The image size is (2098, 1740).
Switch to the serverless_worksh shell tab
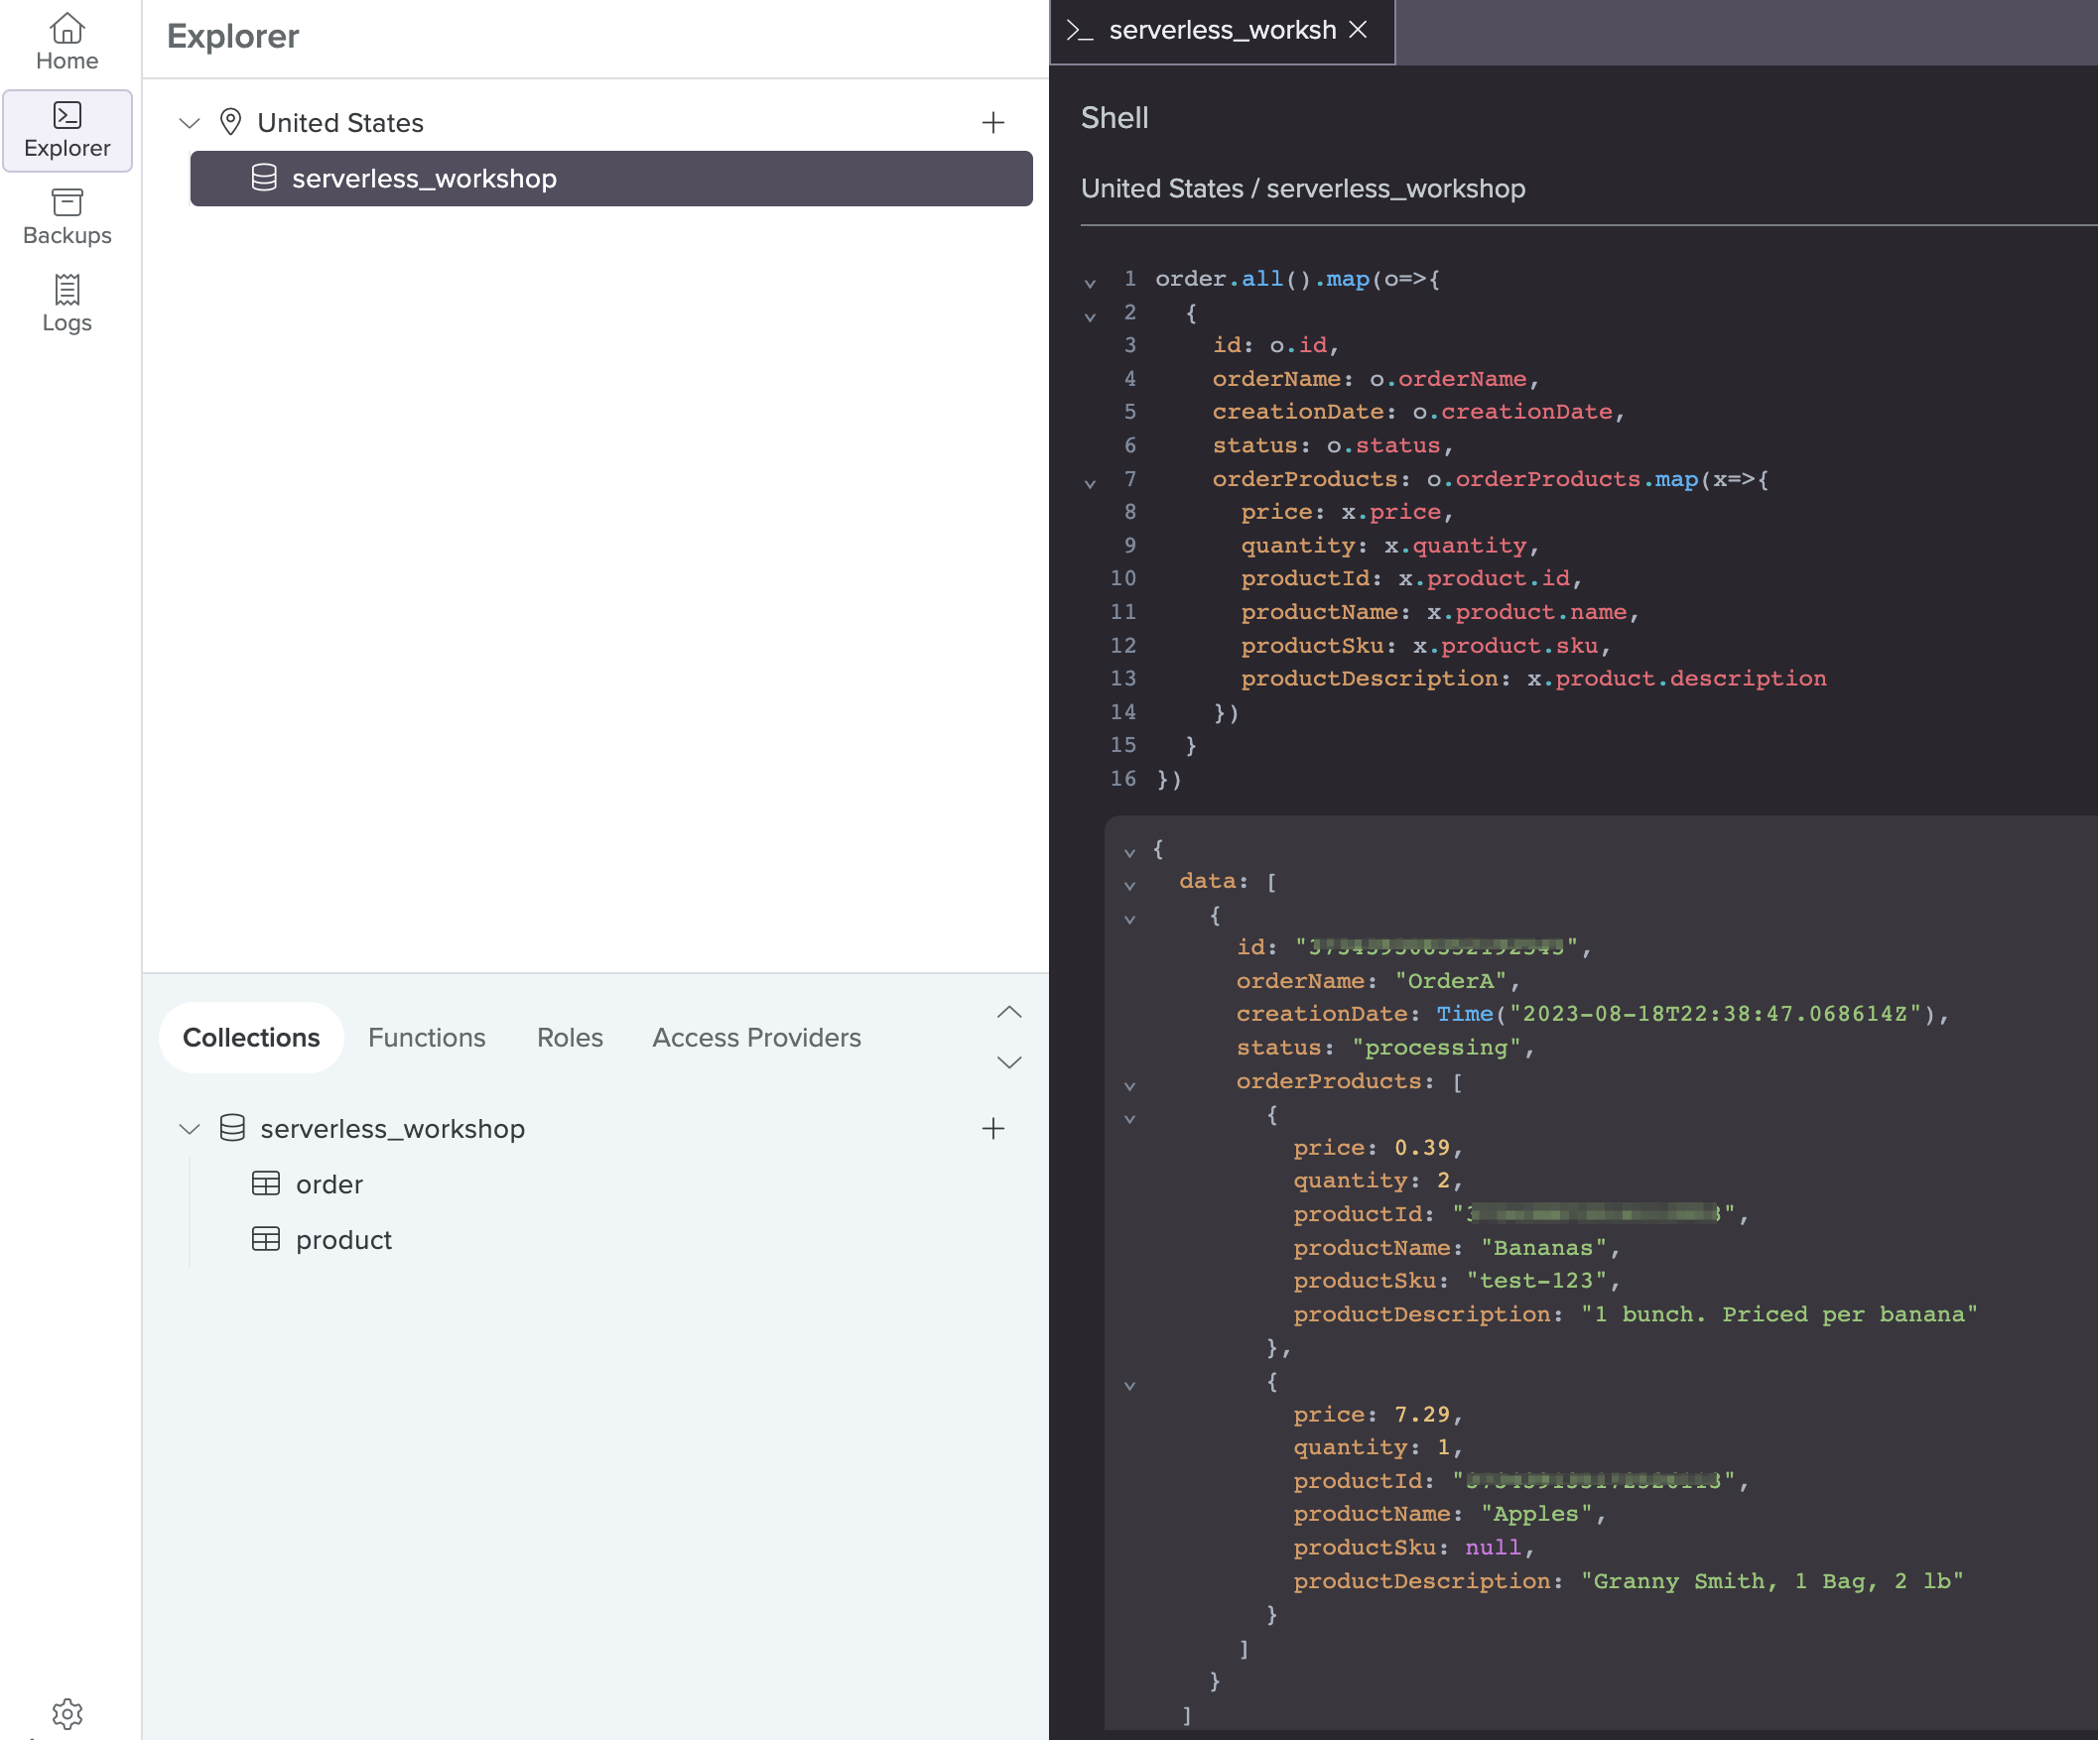point(1222,31)
